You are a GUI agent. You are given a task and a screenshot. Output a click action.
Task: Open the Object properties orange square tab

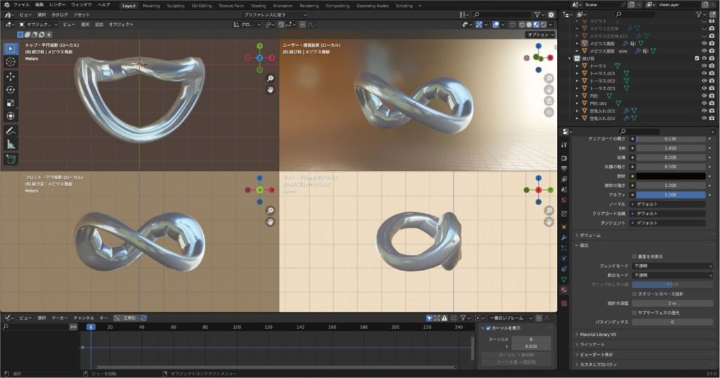(x=564, y=227)
